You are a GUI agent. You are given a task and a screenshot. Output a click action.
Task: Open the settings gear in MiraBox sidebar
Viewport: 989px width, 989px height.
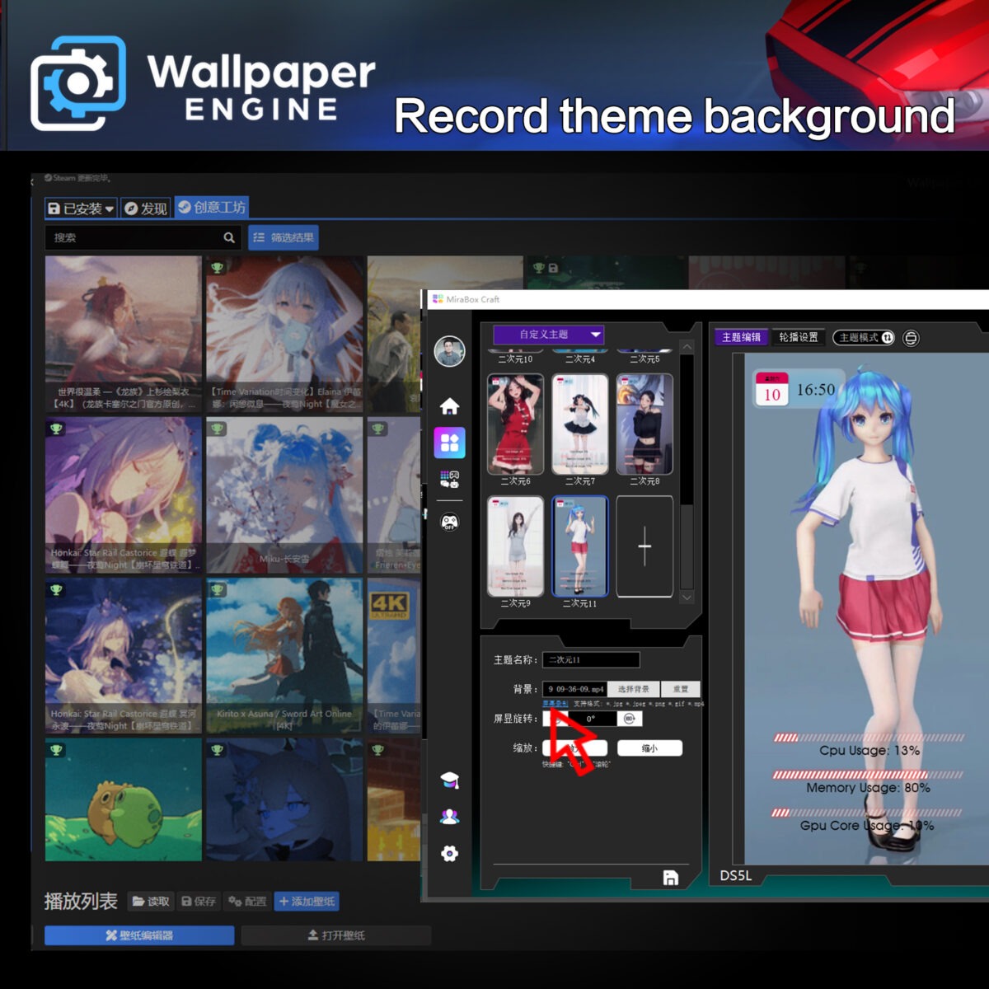[x=449, y=854]
